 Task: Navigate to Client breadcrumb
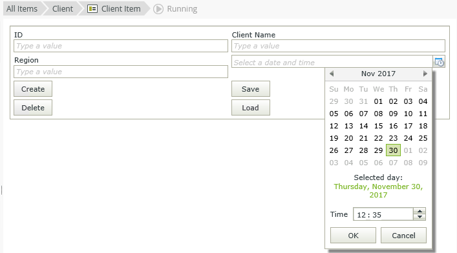pyautogui.click(x=62, y=9)
